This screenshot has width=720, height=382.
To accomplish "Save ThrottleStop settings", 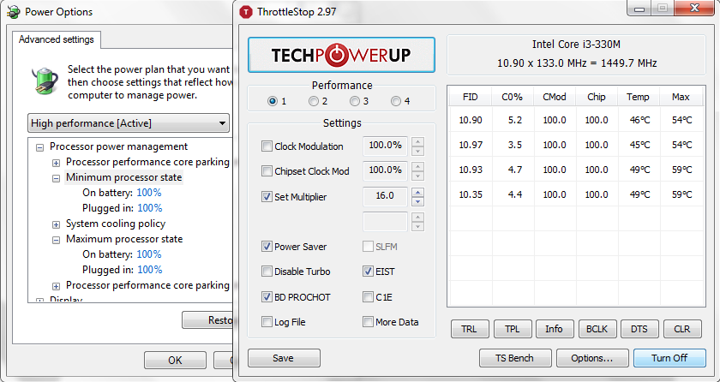I will pyautogui.click(x=284, y=358).
